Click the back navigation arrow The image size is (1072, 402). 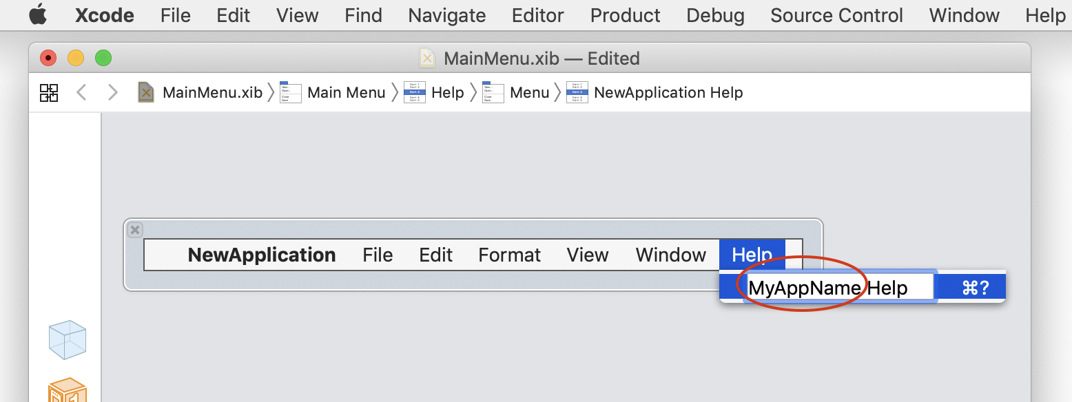81,92
